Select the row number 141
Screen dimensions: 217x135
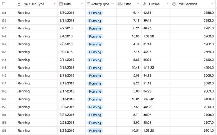click(x=4, y=36)
